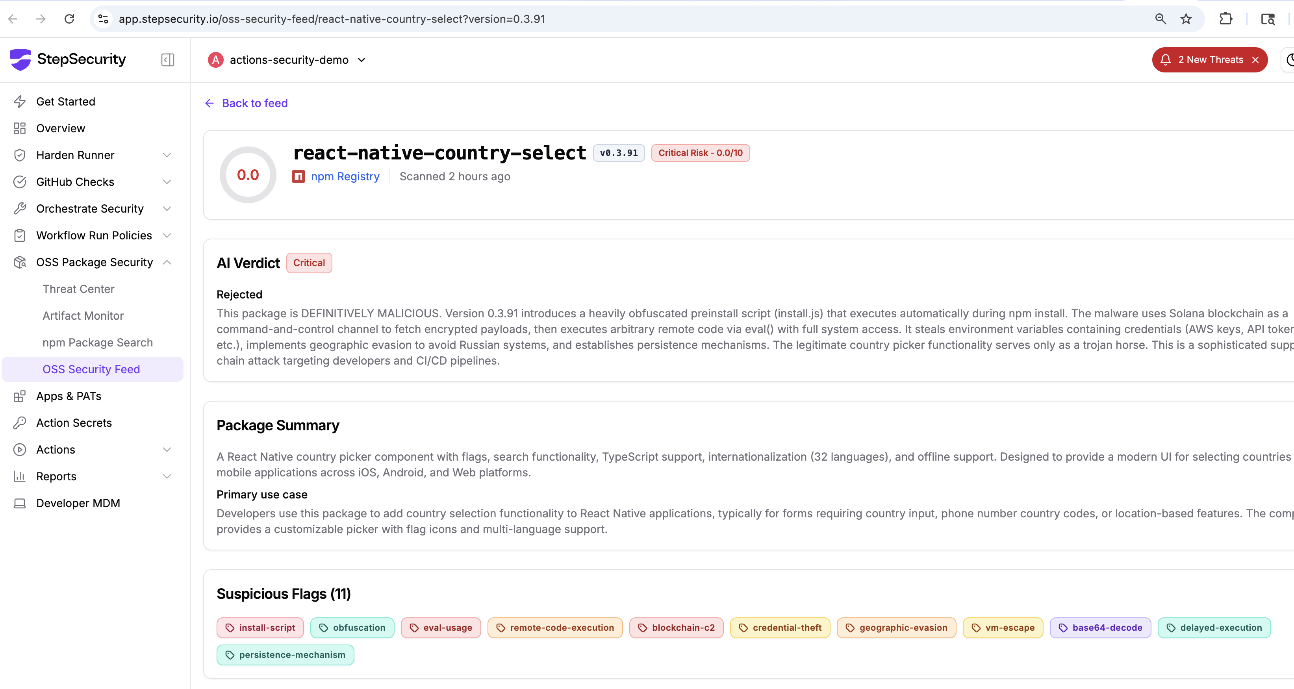Go to Artifact Monitor
The width and height of the screenshot is (1294, 689).
83,316
